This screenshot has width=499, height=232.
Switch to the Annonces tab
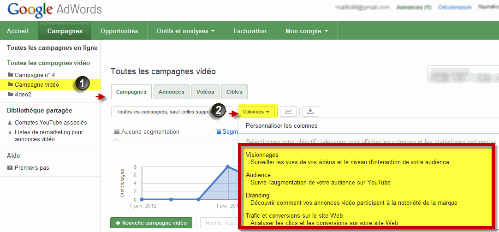click(171, 92)
